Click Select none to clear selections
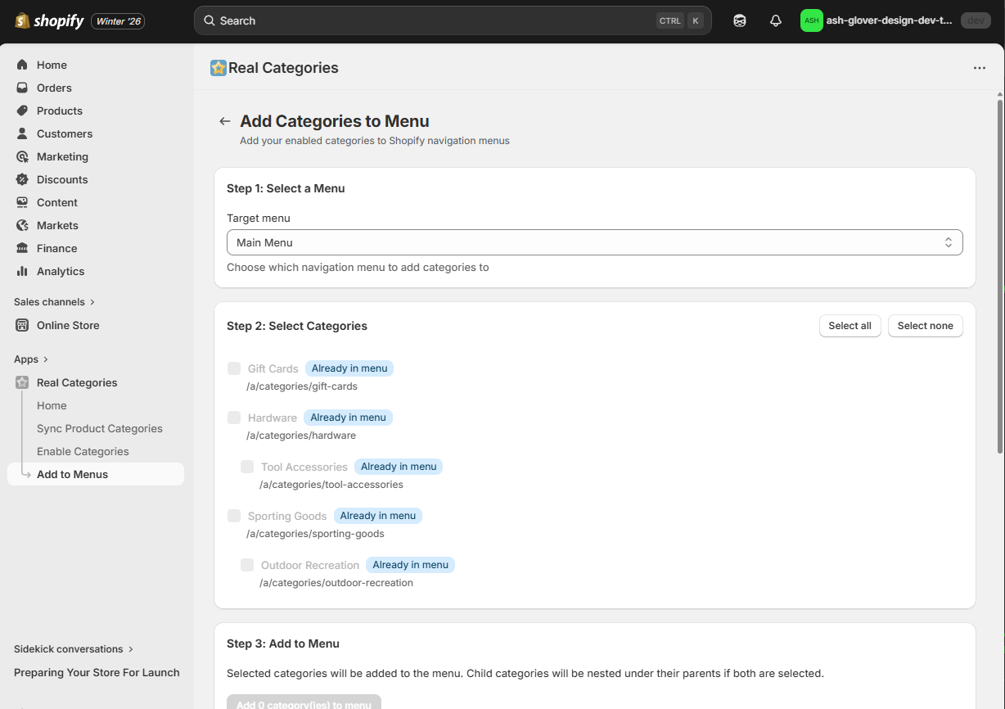The height and width of the screenshot is (709, 1005). [x=925, y=326]
